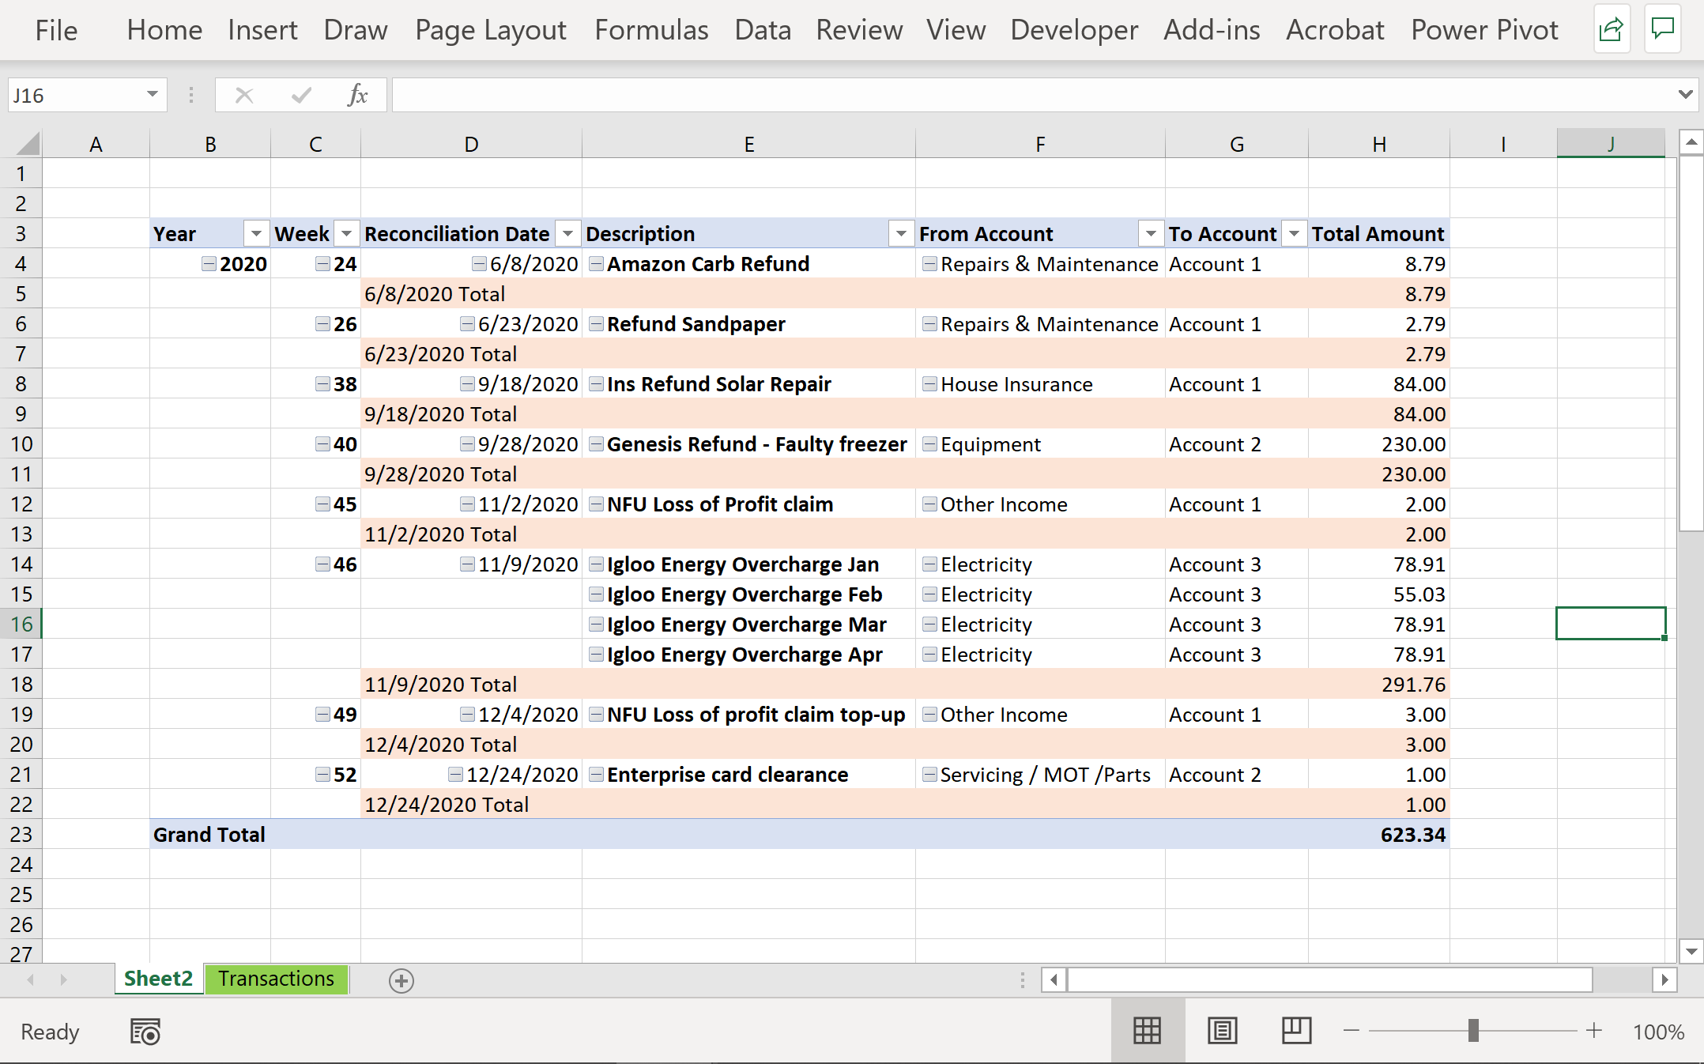Open the Home ribbon tab
The height and width of the screenshot is (1064, 1704).
[x=164, y=30]
